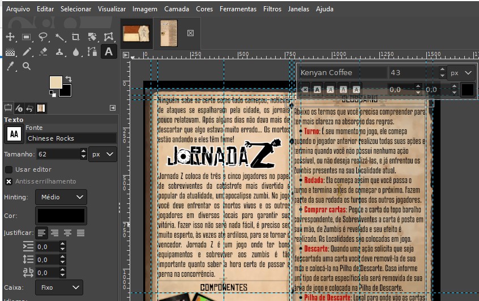Increase the letter spacing value
The height and width of the screenshot is (301, 479).
tap(63, 270)
